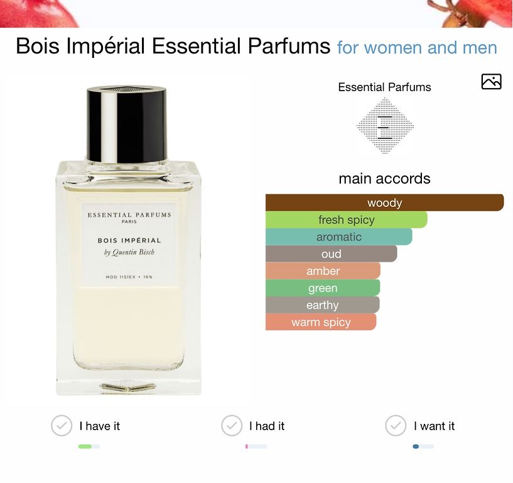Select the oud accord bar
Screen dimensions: 513x483
[331, 253]
